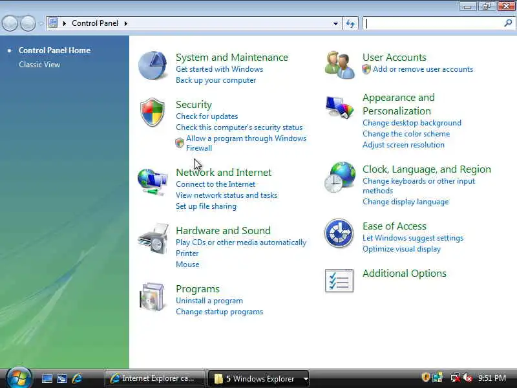Screen dimensions: 517x388
Task: Click Change startup programs
Action: [x=219, y=312]
